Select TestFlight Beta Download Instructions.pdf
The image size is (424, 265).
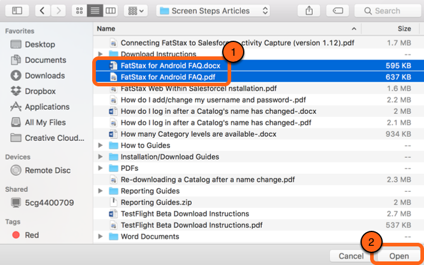192,225
